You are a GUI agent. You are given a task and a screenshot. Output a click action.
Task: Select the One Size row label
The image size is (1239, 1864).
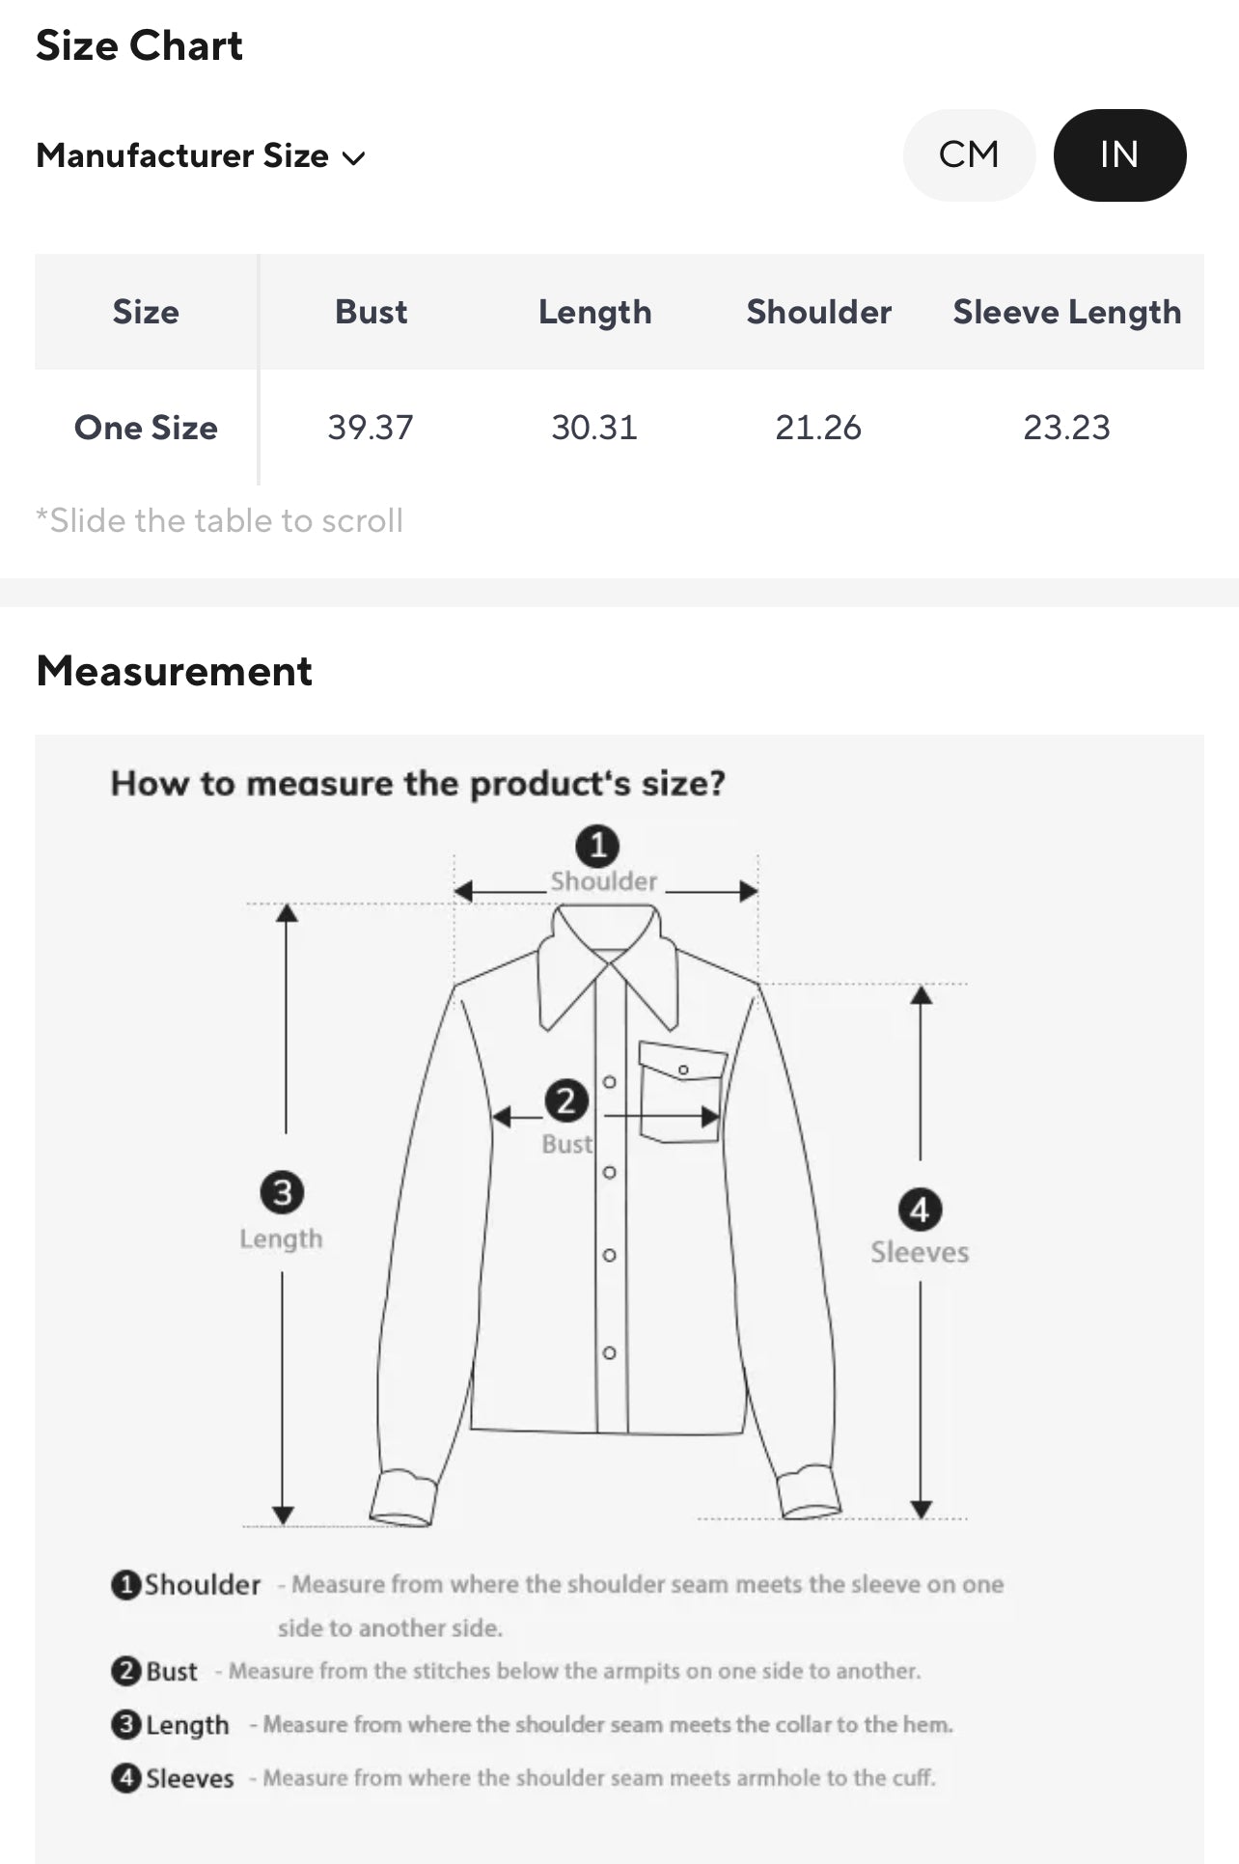(x=146, y=427)
